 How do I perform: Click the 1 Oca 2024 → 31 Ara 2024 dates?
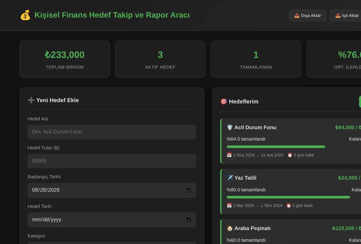[x=258, y=155]
